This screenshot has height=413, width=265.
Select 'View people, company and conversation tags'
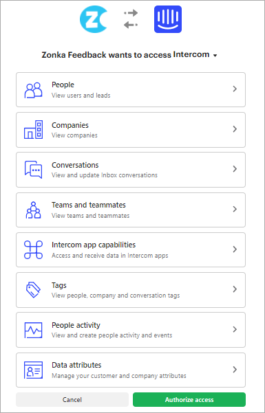pos(116,295)
